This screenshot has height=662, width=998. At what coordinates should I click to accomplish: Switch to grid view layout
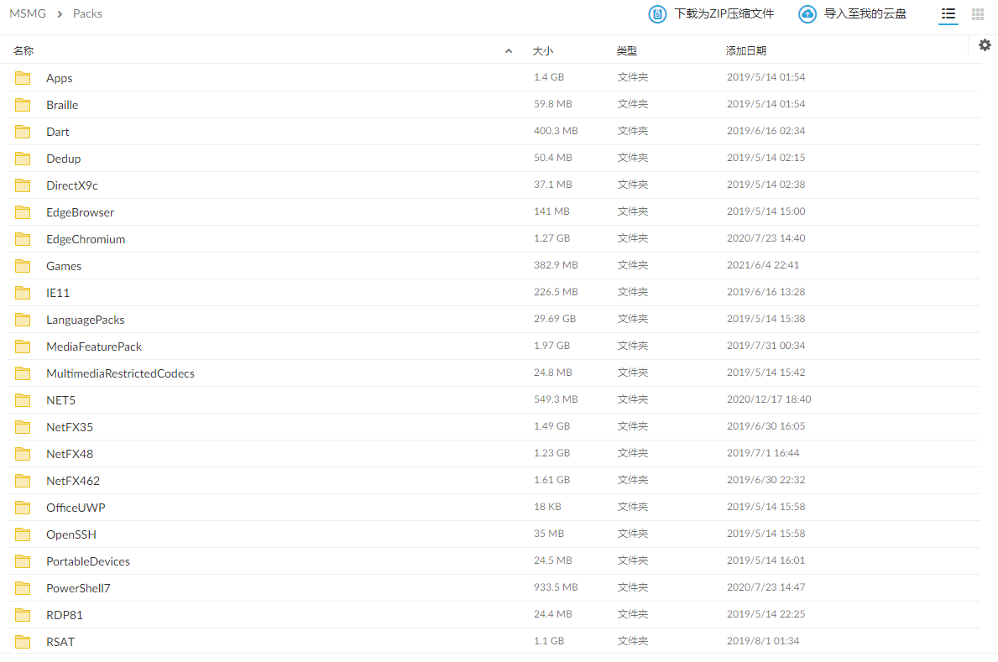pyautogui.click(x=978, y=14)
